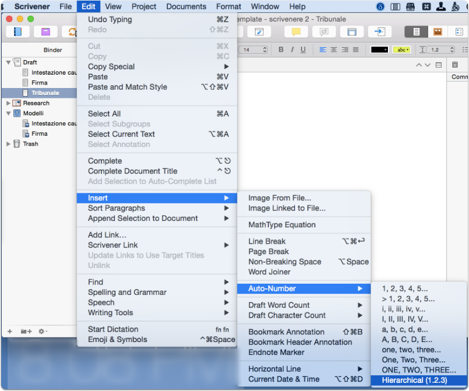Click the yellow Comment toolbar icon
This screenshot has height=391, width=469.
click(x=296, y=31)
